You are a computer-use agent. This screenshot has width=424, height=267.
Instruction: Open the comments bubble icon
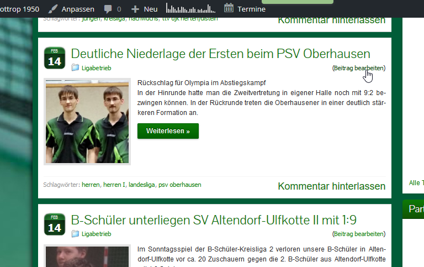108,9
